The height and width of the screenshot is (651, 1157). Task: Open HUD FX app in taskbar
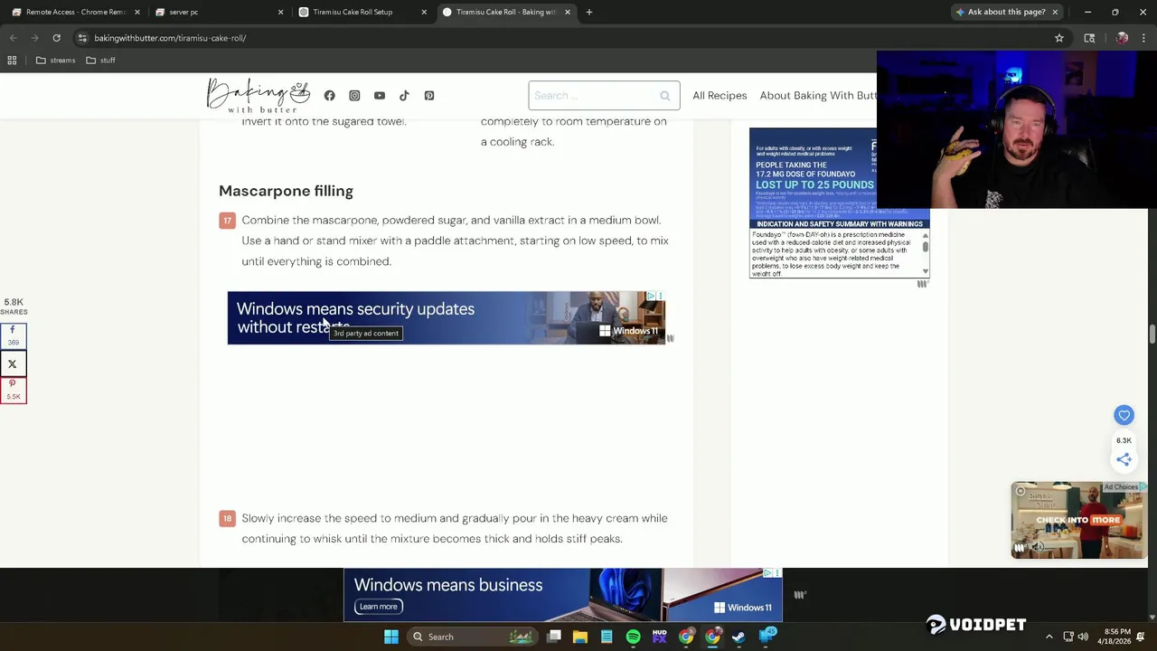tap(659, 637)
